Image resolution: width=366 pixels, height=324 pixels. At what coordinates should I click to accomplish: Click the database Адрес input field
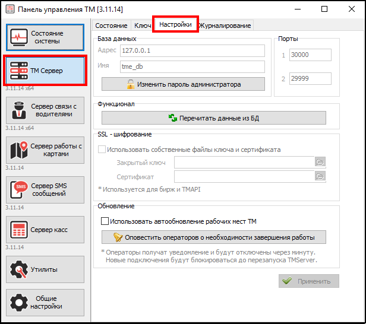tap(192, 50)
